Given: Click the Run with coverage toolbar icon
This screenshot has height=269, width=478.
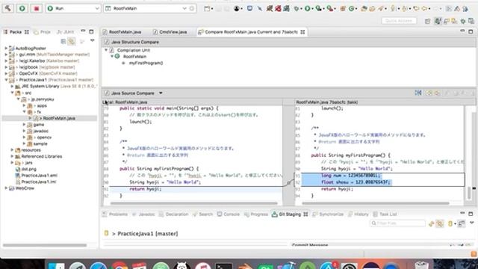Looking at the screenshot, I should coord(318,8).
